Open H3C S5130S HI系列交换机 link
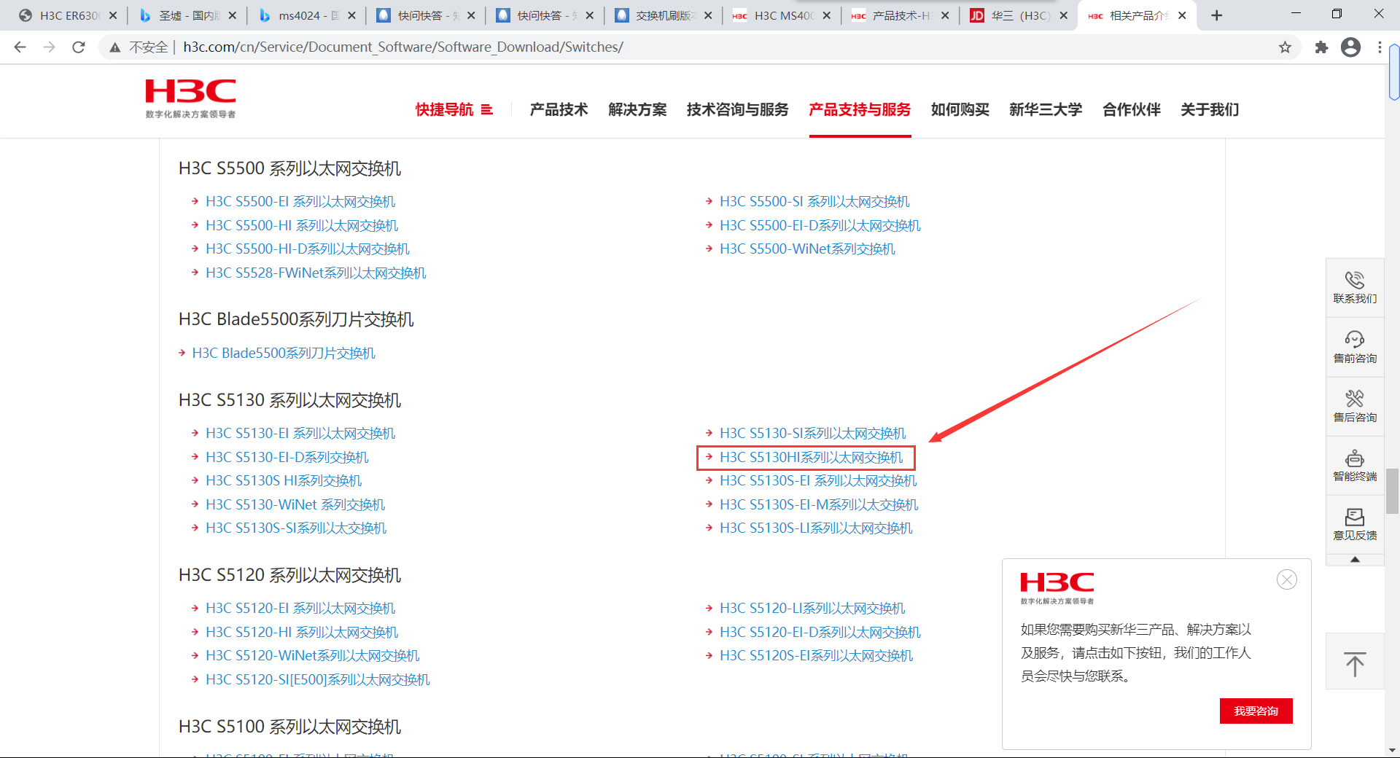1400x758 pixels. click(284, 481)
